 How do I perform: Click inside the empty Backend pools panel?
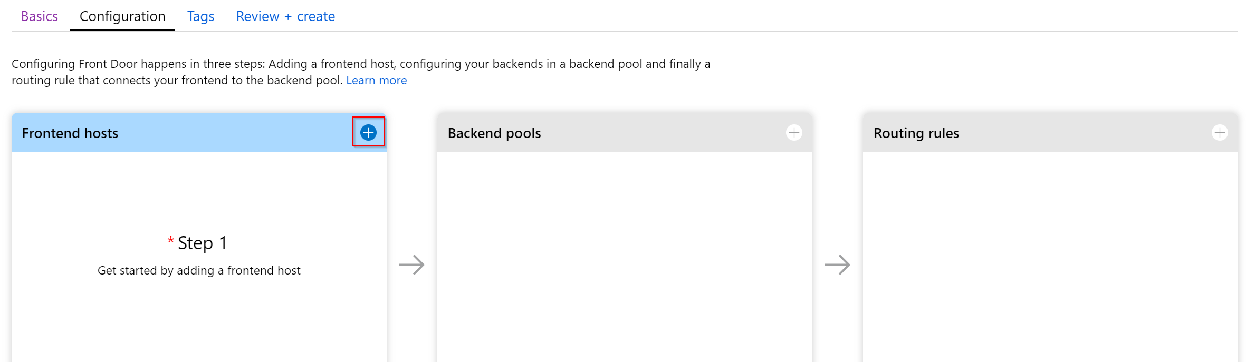pos(625,257)
